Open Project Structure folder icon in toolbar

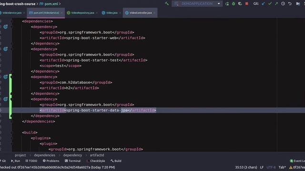point(298,4)
